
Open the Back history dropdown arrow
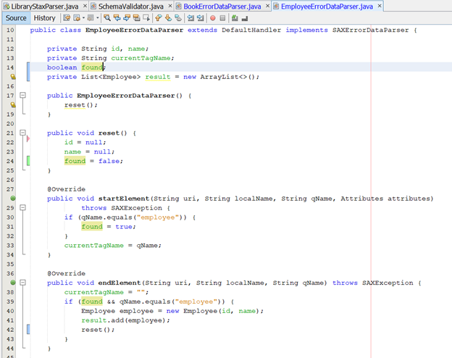(83, 18)
